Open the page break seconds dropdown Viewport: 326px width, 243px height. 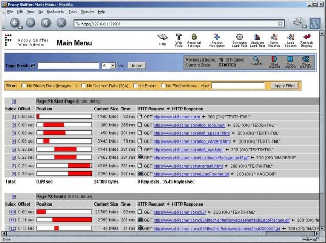click(x=113, y=66)
